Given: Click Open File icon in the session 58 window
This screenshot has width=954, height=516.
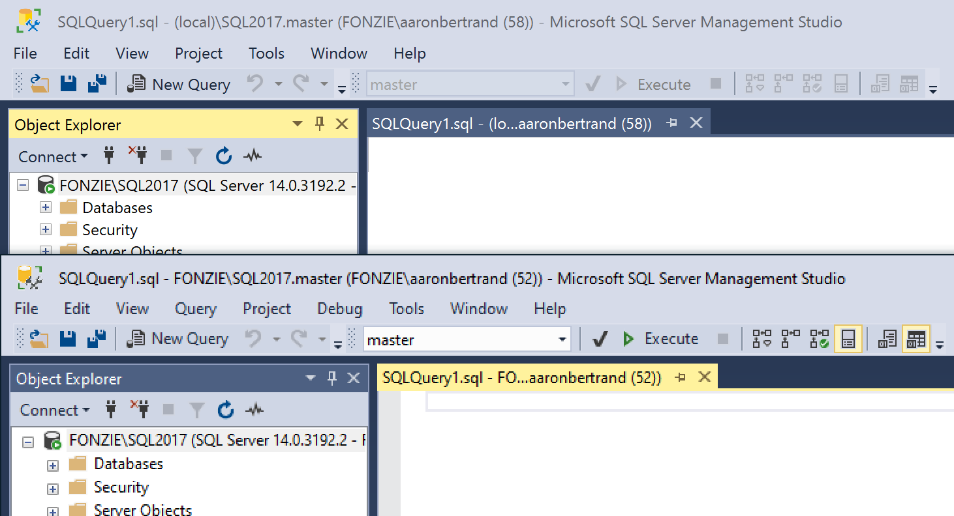Looking at the screenshot, I should (40, 84).
